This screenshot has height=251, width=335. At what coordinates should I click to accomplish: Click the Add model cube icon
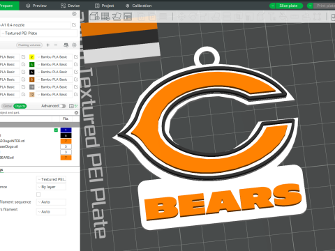coord(94,16)
